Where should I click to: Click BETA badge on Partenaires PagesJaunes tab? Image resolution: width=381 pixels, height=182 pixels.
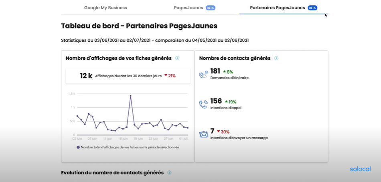pyautogui.click(x=312, y=8)
